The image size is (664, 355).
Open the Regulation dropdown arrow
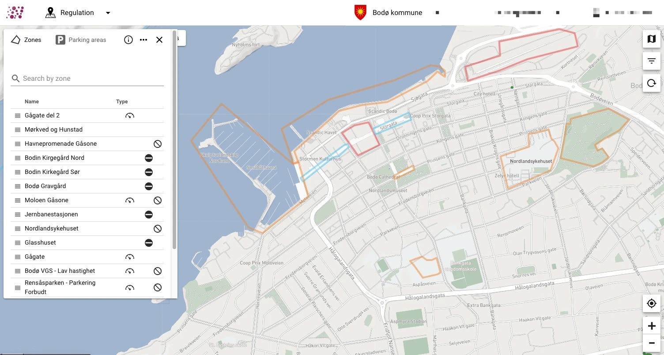tap(108, 13)
